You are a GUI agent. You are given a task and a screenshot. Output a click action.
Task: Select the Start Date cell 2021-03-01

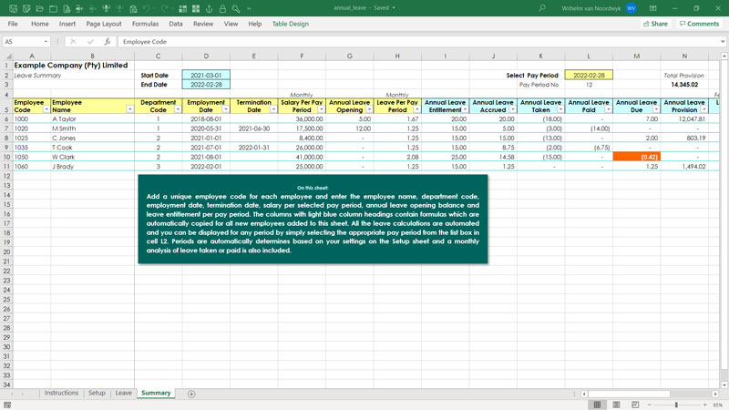[206, 75]
